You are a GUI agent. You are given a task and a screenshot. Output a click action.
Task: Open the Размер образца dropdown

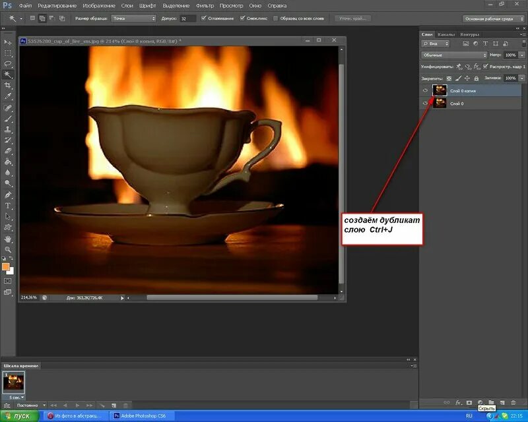pos(134,18)
